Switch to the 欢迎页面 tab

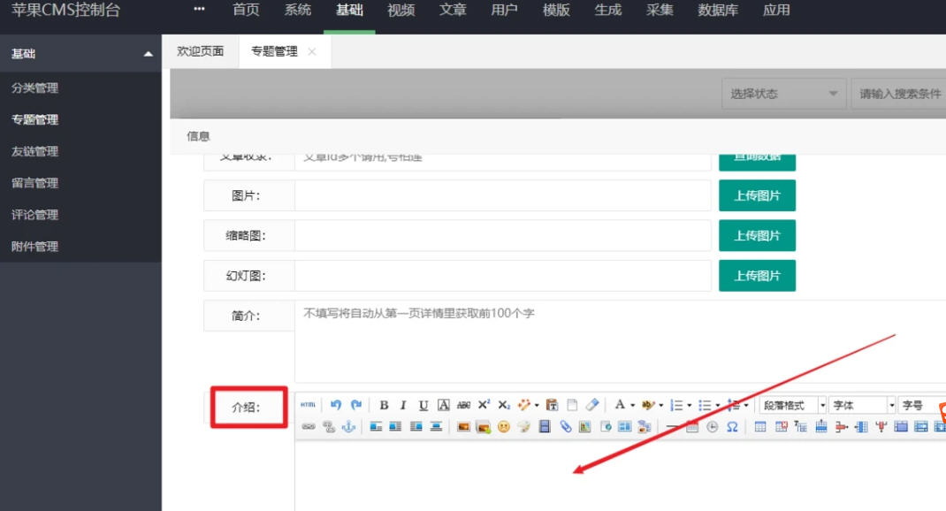point(201,51)
